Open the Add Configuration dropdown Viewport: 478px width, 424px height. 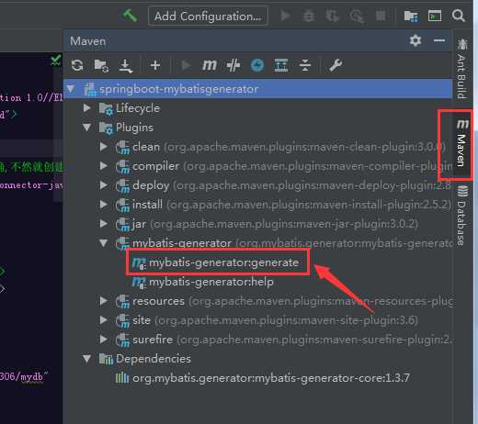click(208, 16)
